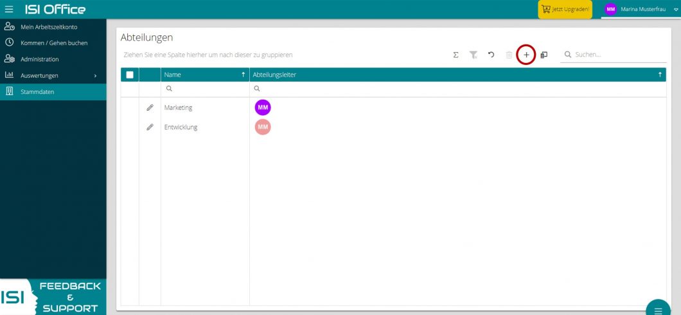Click the purple MM avatar for Marketing
The width and height of the screenshot is (681, 315).
pyautogui.click(x=263, y=107)
